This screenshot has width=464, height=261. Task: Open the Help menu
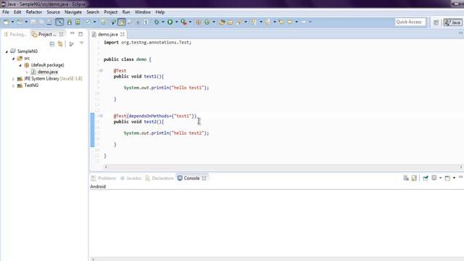[160, 12]
